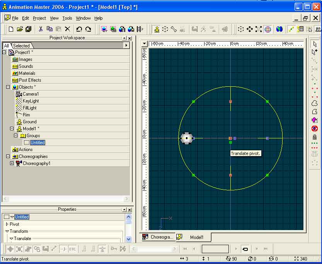Select Camera1 in the project tree

click(x=31, y=94)
